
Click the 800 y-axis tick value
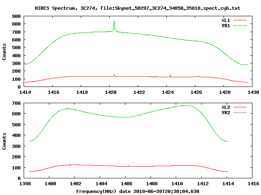click(16, 24)
